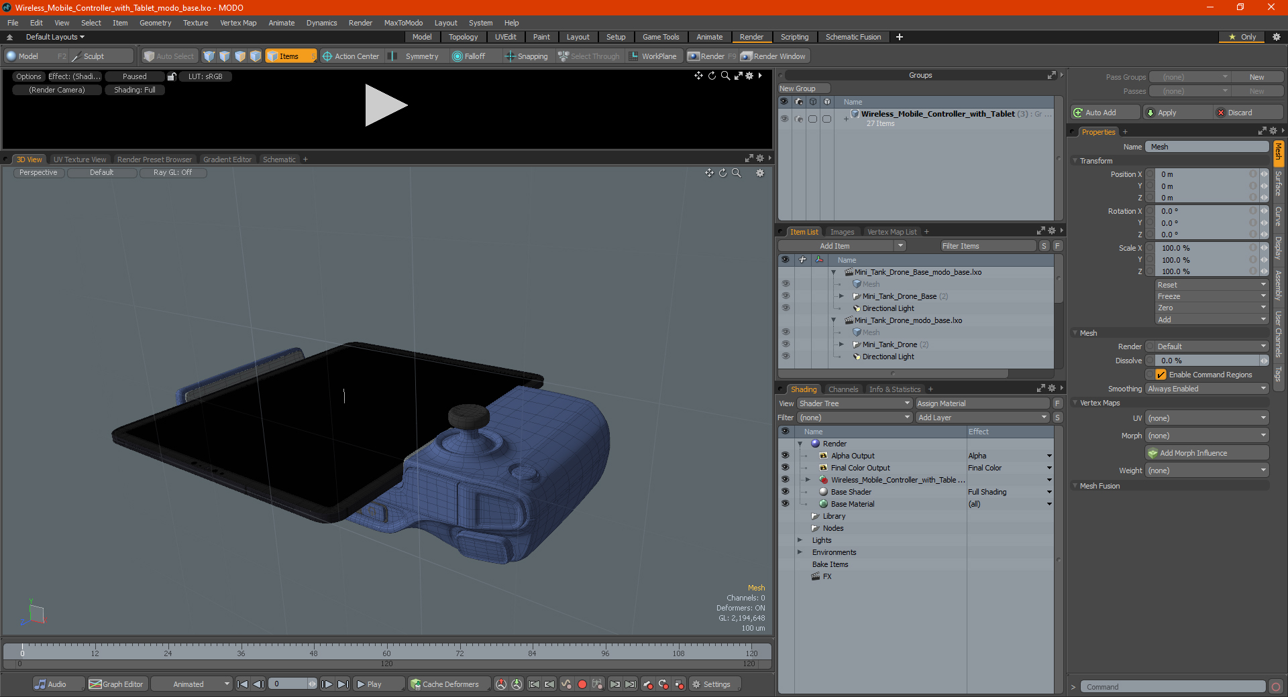Toggle visibility of Mini_Tank_Drone item
The image size is (1288, 697).
(x=786, y=344)
